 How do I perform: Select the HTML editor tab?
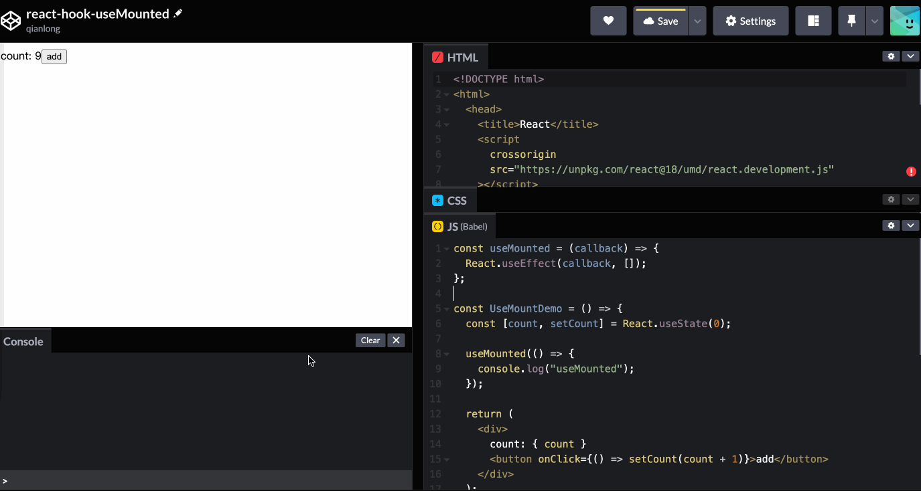click(x=455, y=58)
